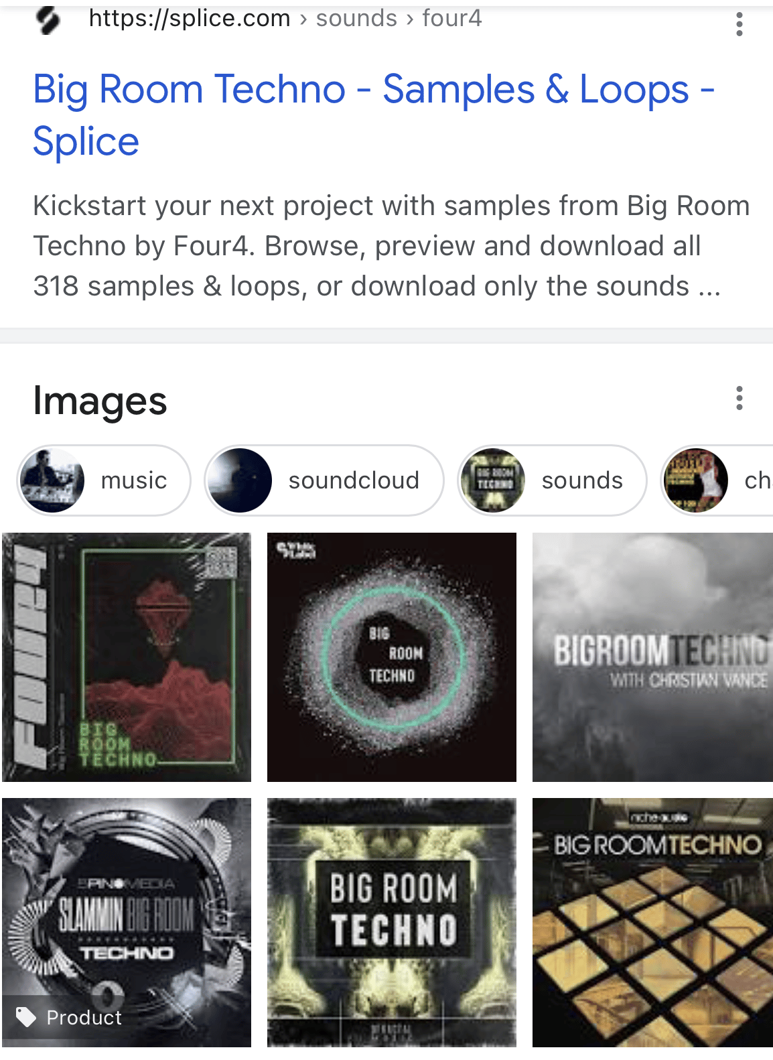The height and width of the screenshot is (1060, 773).
Task: Click the Images section heading
Action: click(100, 401)
